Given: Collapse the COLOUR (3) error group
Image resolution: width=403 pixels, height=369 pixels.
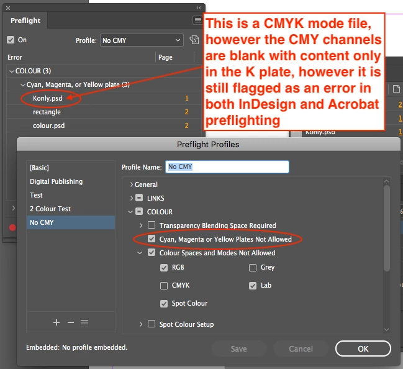Looking at the screenshot, I should pos(12,71).
